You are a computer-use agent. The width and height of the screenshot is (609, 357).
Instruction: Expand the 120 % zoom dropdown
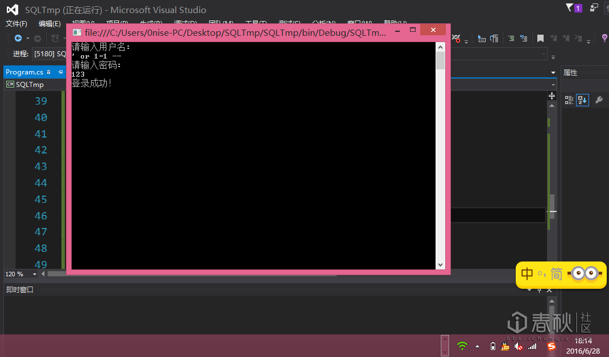pyautogui.click(x=35, y=274)
